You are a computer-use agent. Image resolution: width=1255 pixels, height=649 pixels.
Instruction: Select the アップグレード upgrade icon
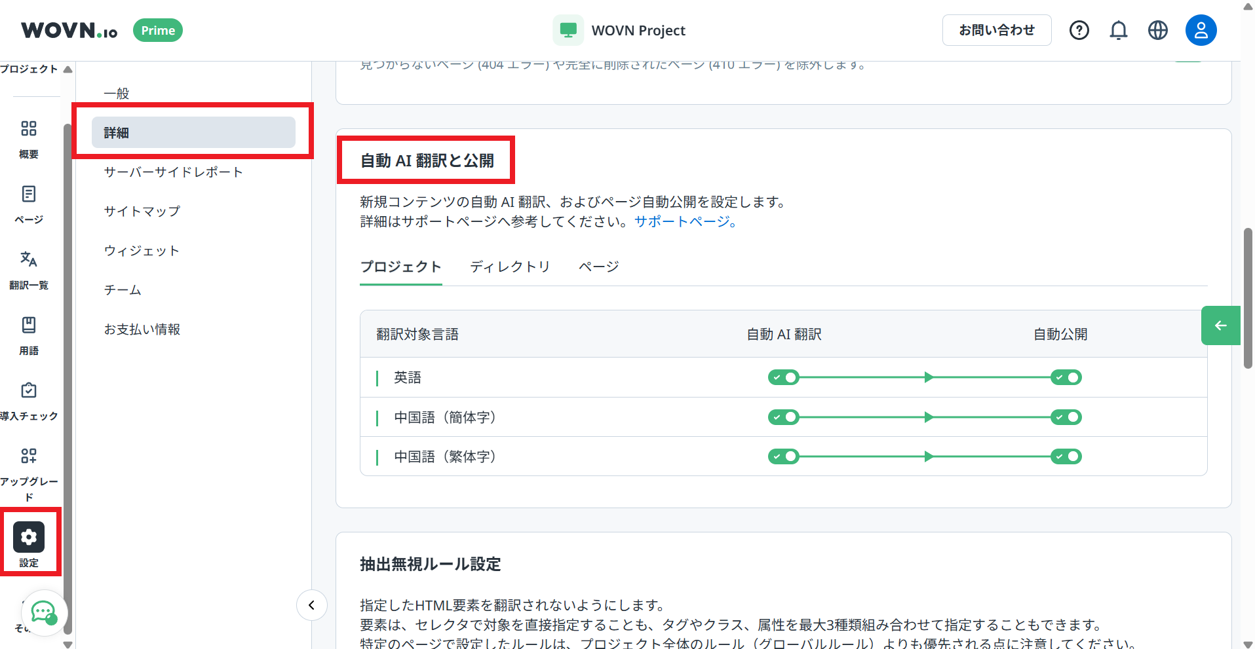tap(28, 465)
